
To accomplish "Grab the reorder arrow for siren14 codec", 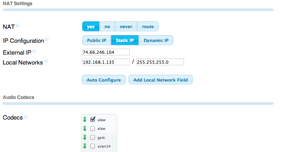I will pos(85,146).
